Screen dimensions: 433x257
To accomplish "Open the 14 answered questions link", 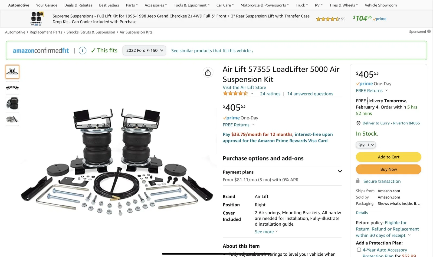I will [x=310, y=94].
